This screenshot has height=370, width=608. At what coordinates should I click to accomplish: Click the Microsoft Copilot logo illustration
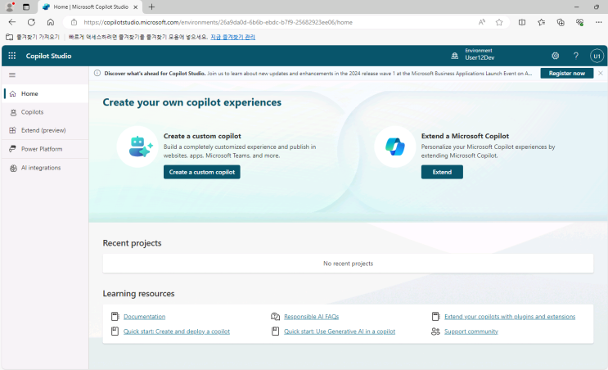pyautogui.click(x=395, y=147)
